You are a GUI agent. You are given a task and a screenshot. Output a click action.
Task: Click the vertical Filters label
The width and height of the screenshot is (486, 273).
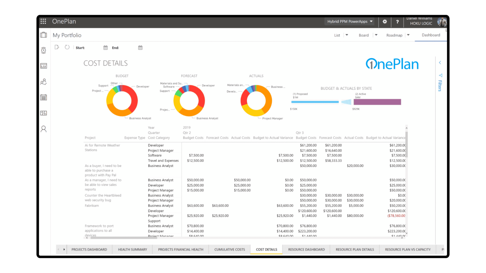440,86
